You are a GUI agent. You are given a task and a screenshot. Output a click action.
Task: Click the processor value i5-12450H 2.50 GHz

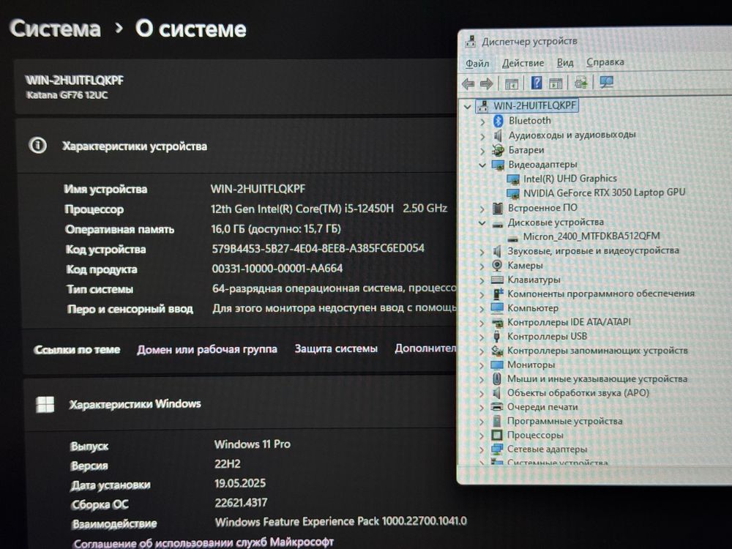click(x=329, y=209)
